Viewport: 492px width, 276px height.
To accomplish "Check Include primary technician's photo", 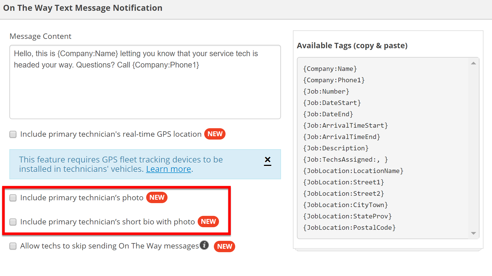I will [13, 198].
